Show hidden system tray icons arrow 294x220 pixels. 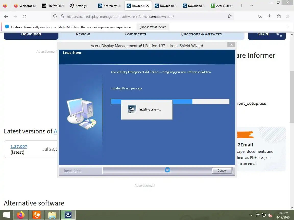point(251,215)
